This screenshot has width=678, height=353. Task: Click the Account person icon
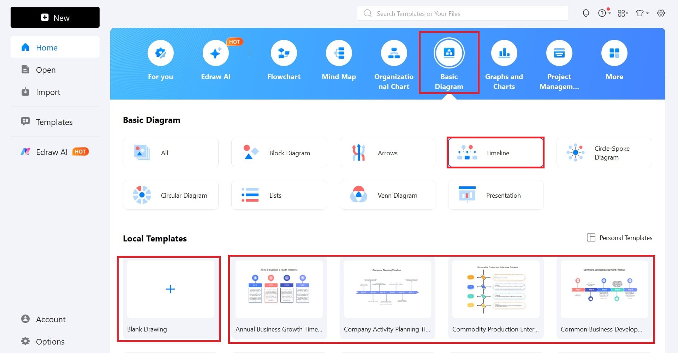pos(25,319)
